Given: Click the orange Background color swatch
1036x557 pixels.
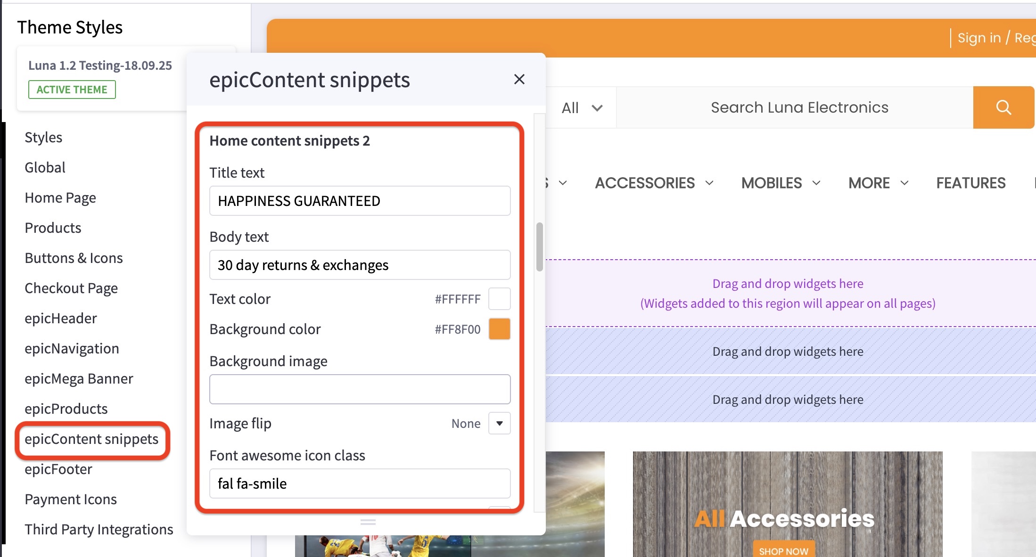Looking at the screenshot, I should click(500, 329).
